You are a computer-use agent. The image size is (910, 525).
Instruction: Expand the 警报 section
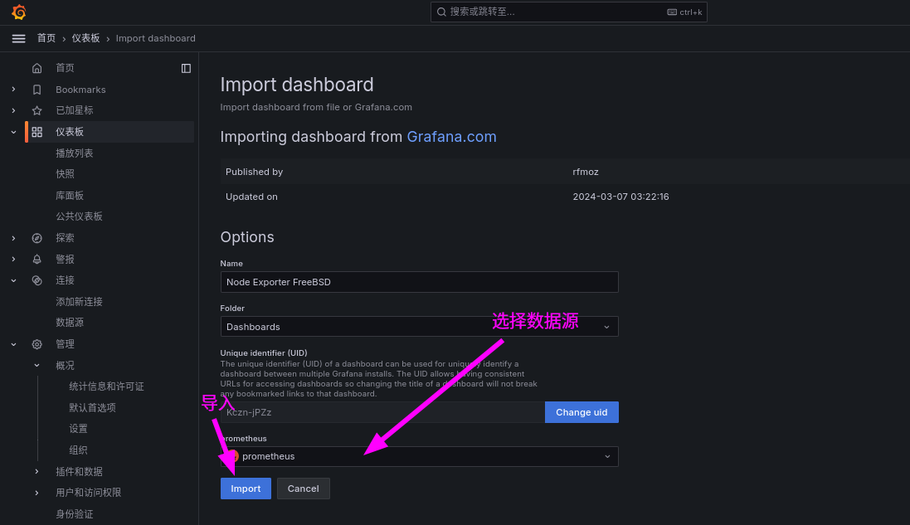13,260
